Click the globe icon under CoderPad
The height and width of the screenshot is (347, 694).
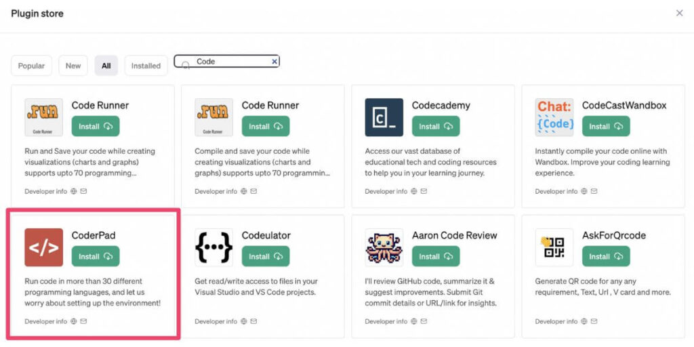(x=74, y=321)
